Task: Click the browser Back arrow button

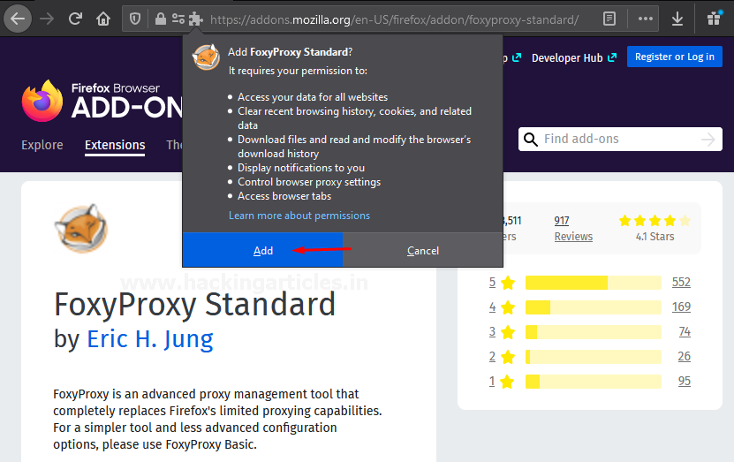Action: 18,19
